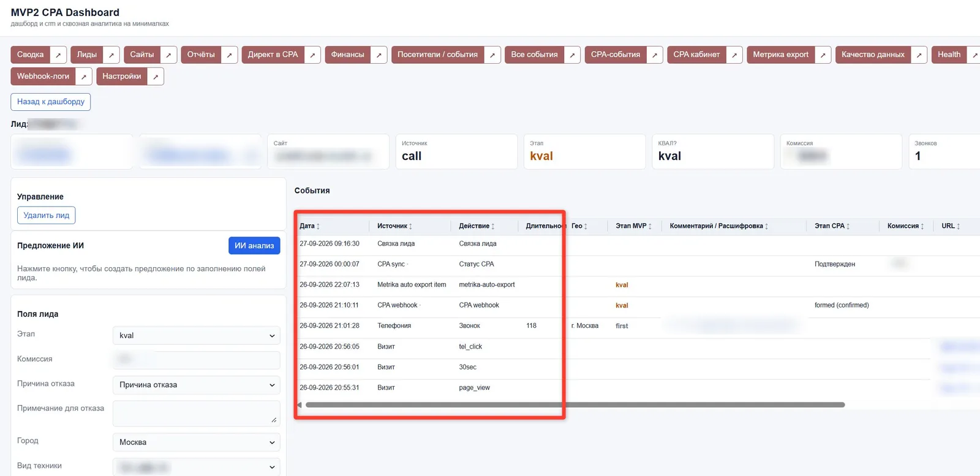Expand the Вид техники dropdown

pos(197,467)
